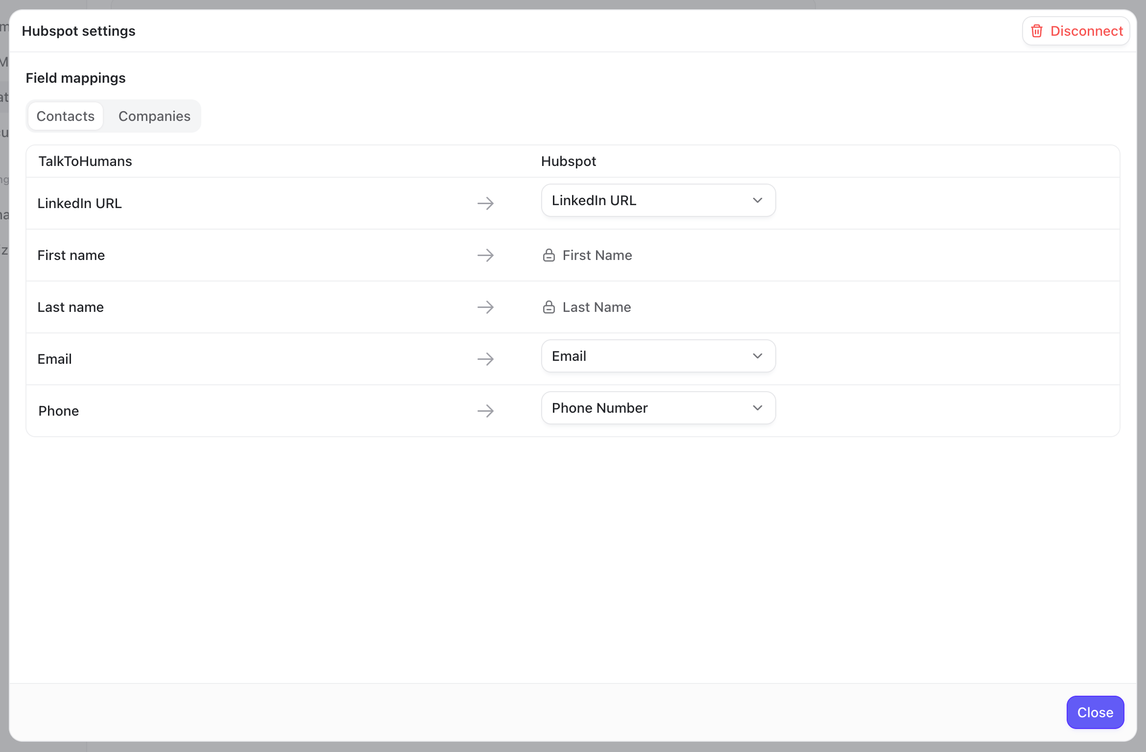
Task: Click the locked 'Last Name' Hubspot value
Action: click(597, 307)
